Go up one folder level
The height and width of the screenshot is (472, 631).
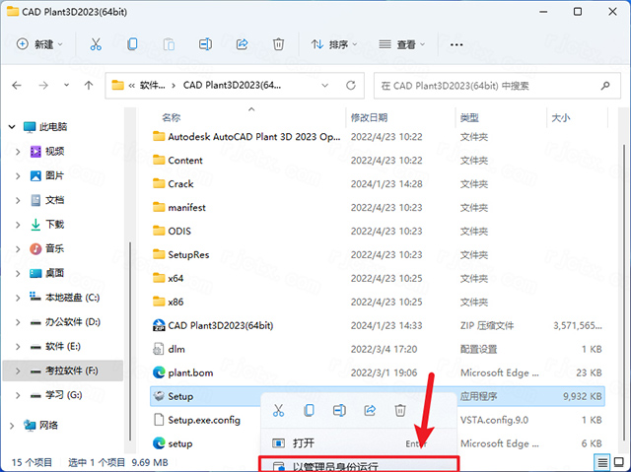click(x=89, y=85)
